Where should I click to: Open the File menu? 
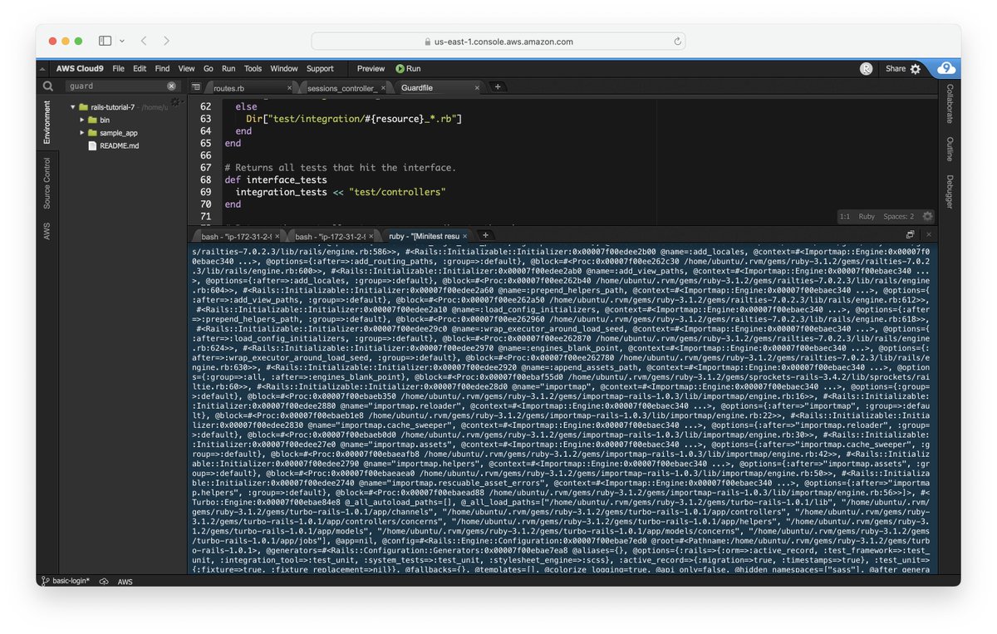(x=119, y=69)
